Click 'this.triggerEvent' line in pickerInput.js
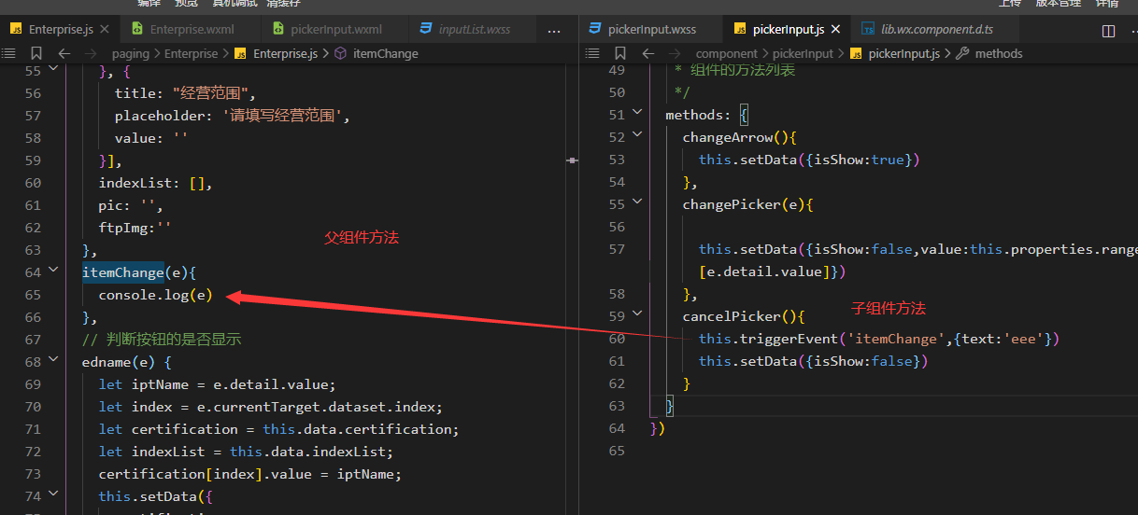The image size is (1138, 515). (879, 339)
